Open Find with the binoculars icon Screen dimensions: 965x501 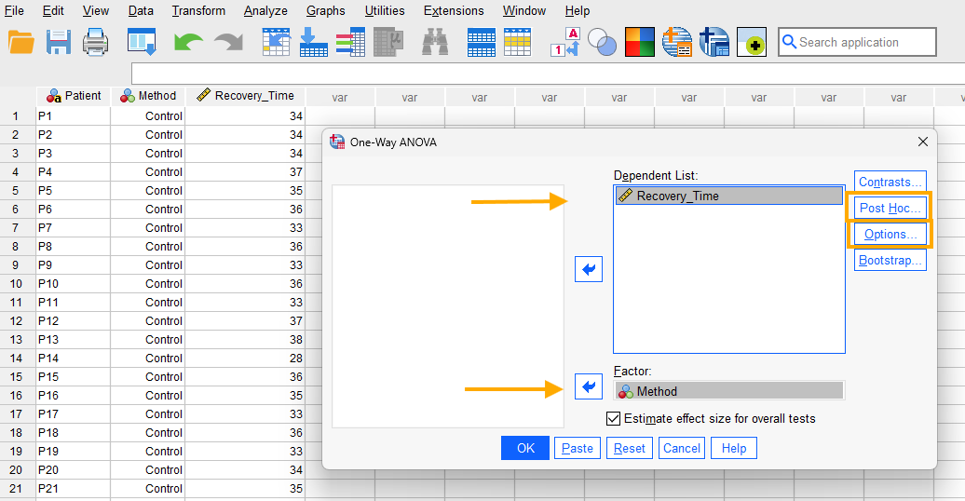coord(435,42)
